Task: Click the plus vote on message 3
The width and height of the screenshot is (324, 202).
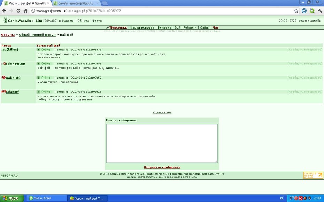Action: coord(44,78)
